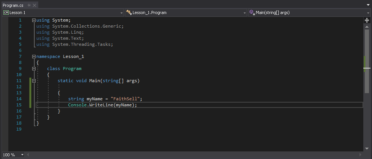Open the active files list arrow
372x159 pixels.
368,5
